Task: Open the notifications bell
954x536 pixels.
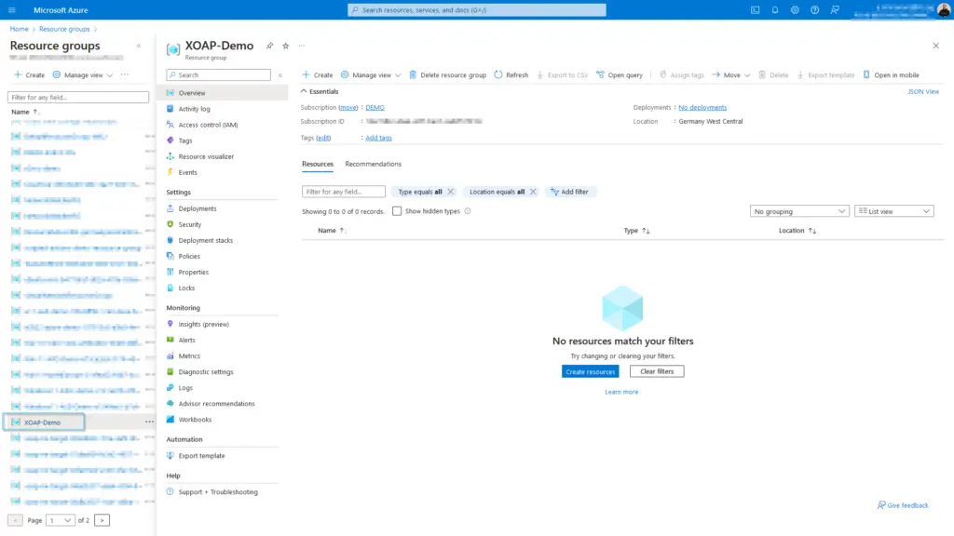Action: [775, 9]
